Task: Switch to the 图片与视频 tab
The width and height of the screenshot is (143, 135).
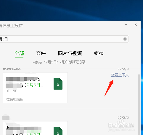Action: pos(70,53)
